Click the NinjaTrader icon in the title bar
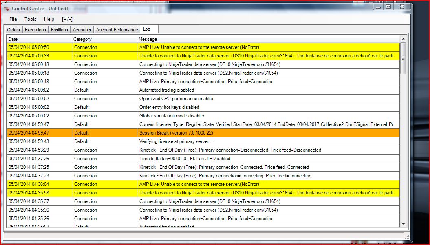The image size is (430, 245). [x=7, y=9]
